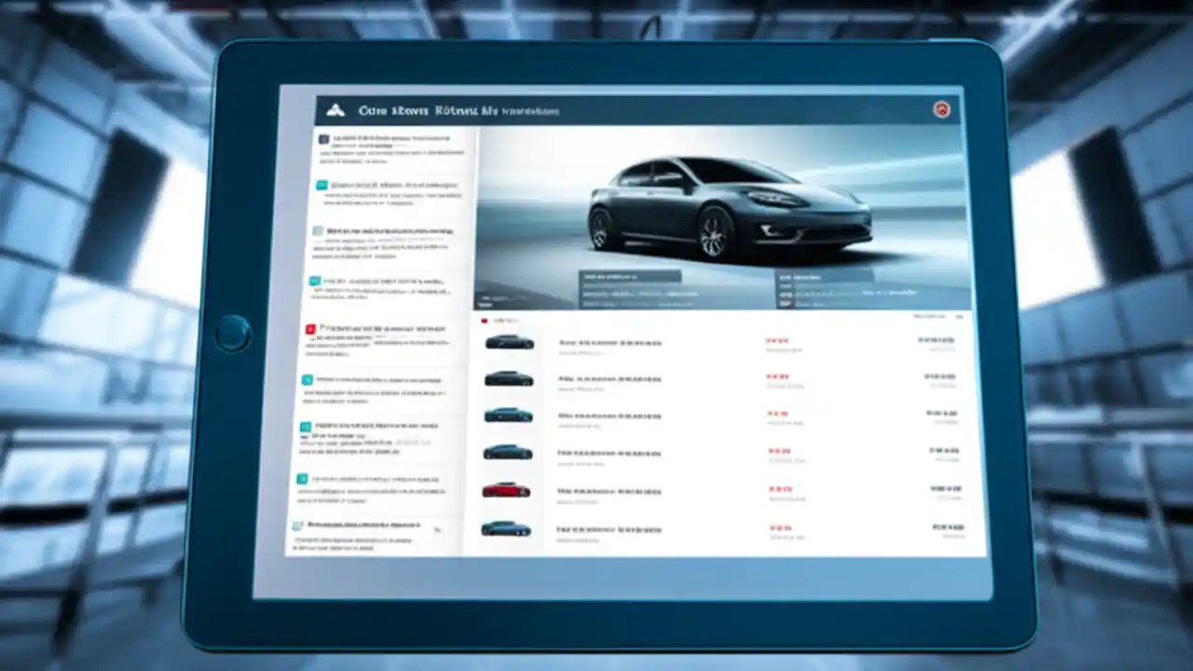1193x671 pixels.
Task: Select the red flag icon above the car list
Action: (x=485, y=320)
